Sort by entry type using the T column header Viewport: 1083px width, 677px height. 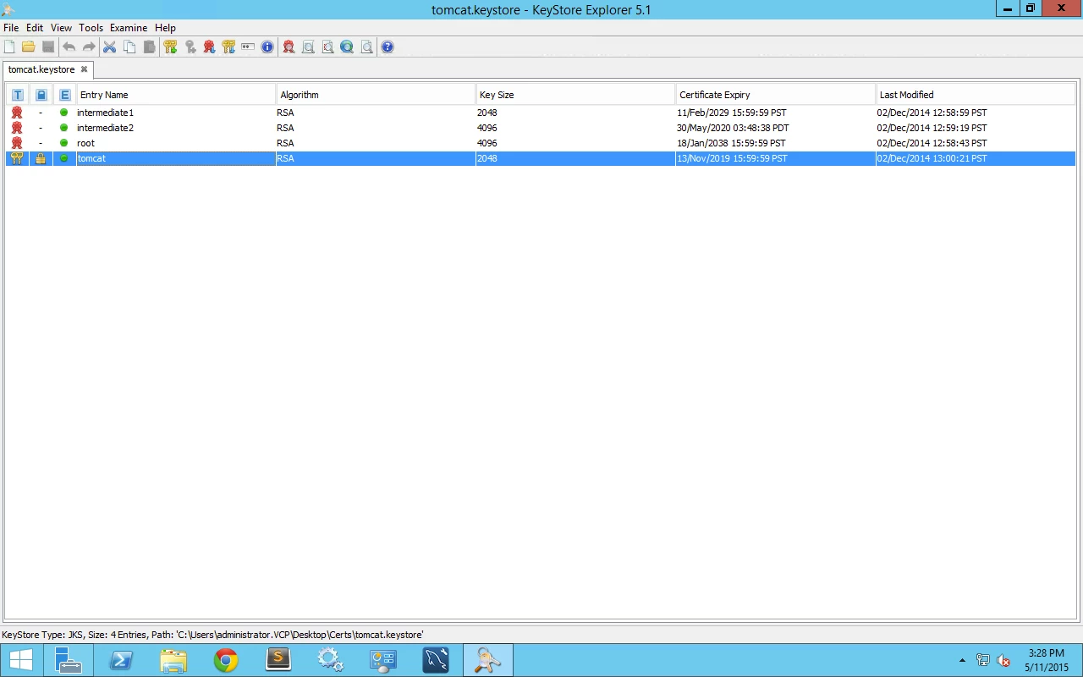17,95
